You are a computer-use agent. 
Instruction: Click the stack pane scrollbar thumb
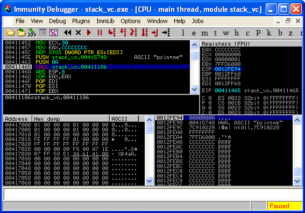297,171
